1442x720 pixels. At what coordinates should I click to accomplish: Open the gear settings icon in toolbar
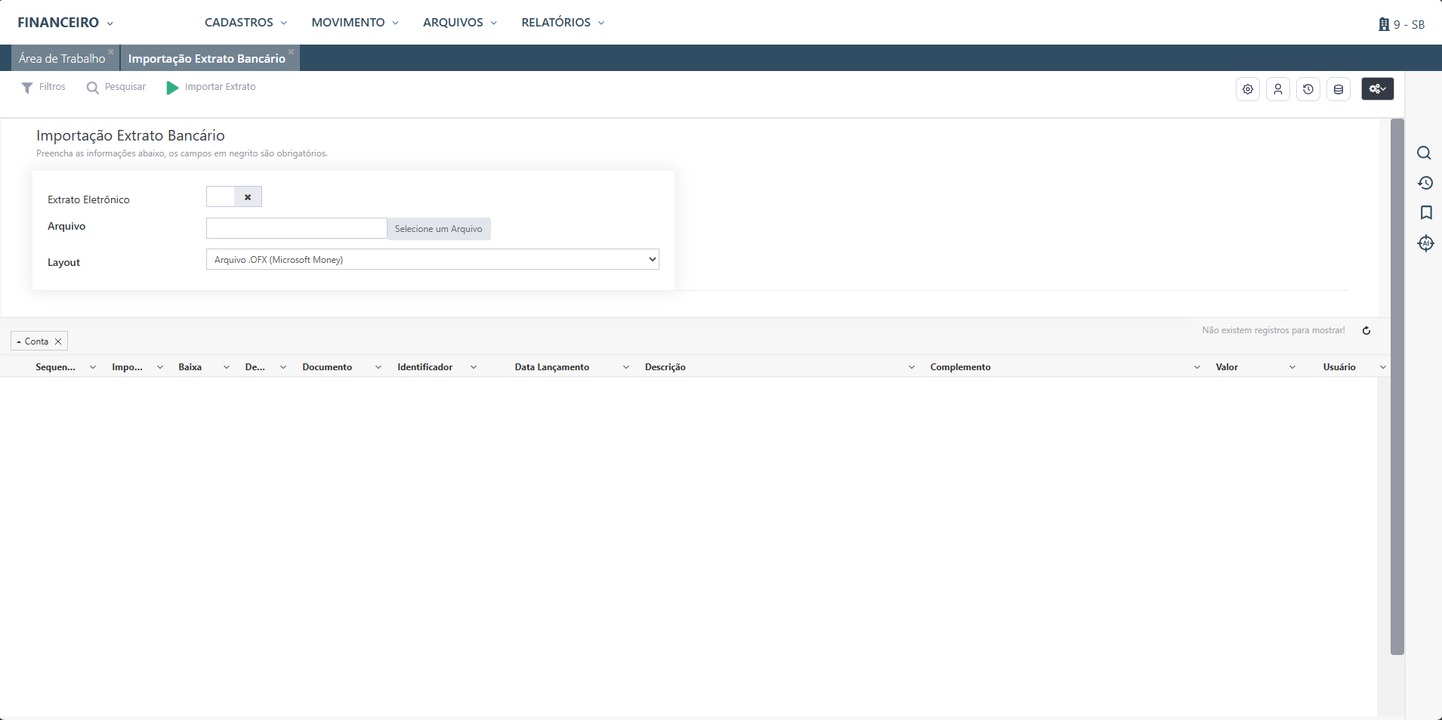click(x=1247, y=89)
